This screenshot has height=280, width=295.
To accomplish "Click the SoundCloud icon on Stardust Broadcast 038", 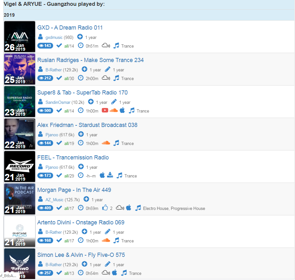I will tap(106, 143).
